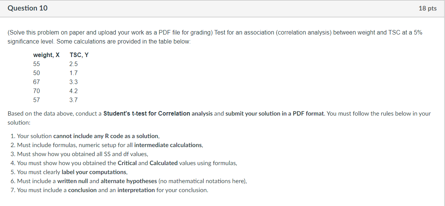
Task: Click weight value 57 in table
Action: point(37,100)
